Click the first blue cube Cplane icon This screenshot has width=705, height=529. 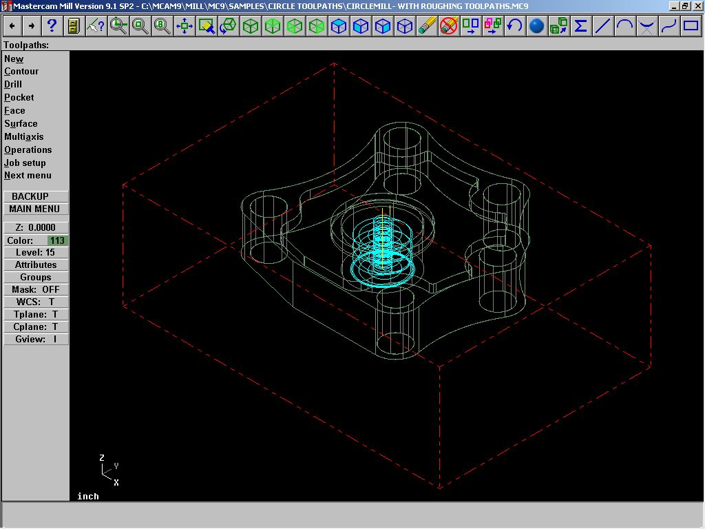(x=339, y=26)
